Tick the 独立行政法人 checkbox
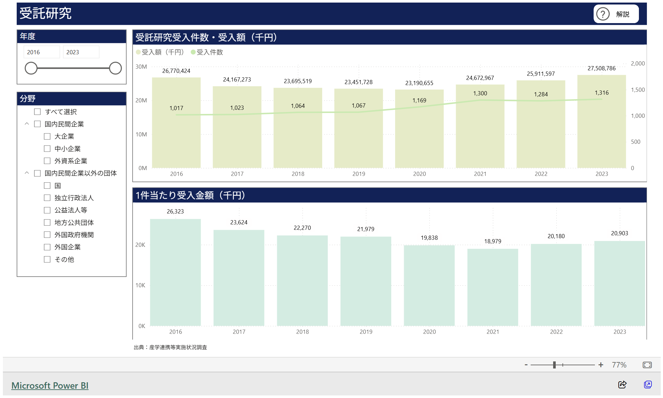The image size is (663, 398). (47, 198)
